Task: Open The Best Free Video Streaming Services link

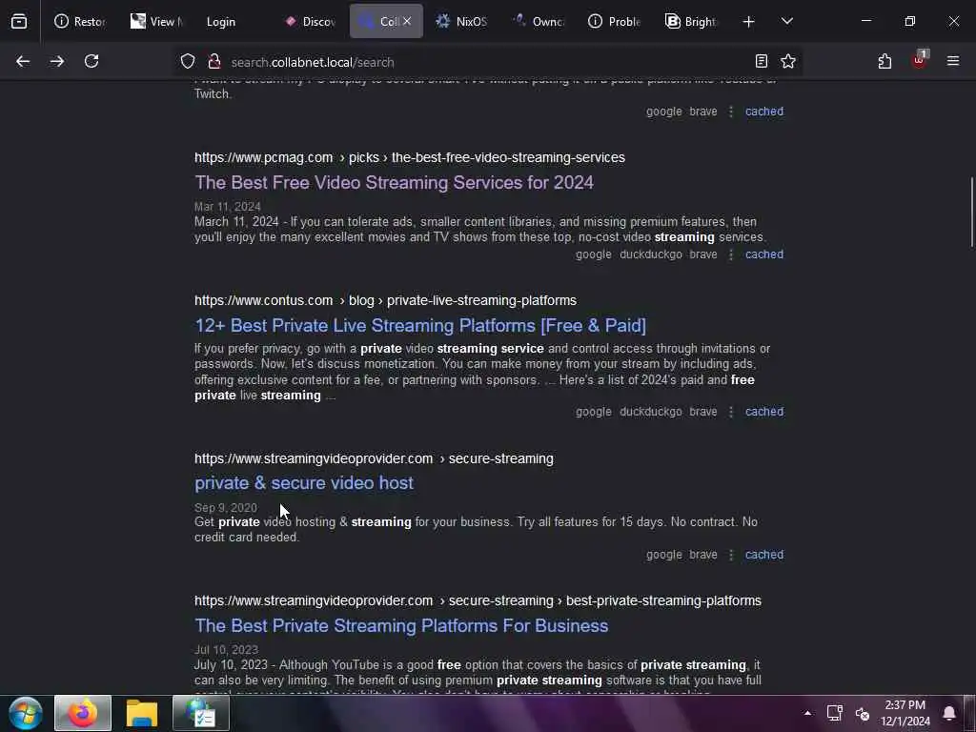Action: click(394, 182)
